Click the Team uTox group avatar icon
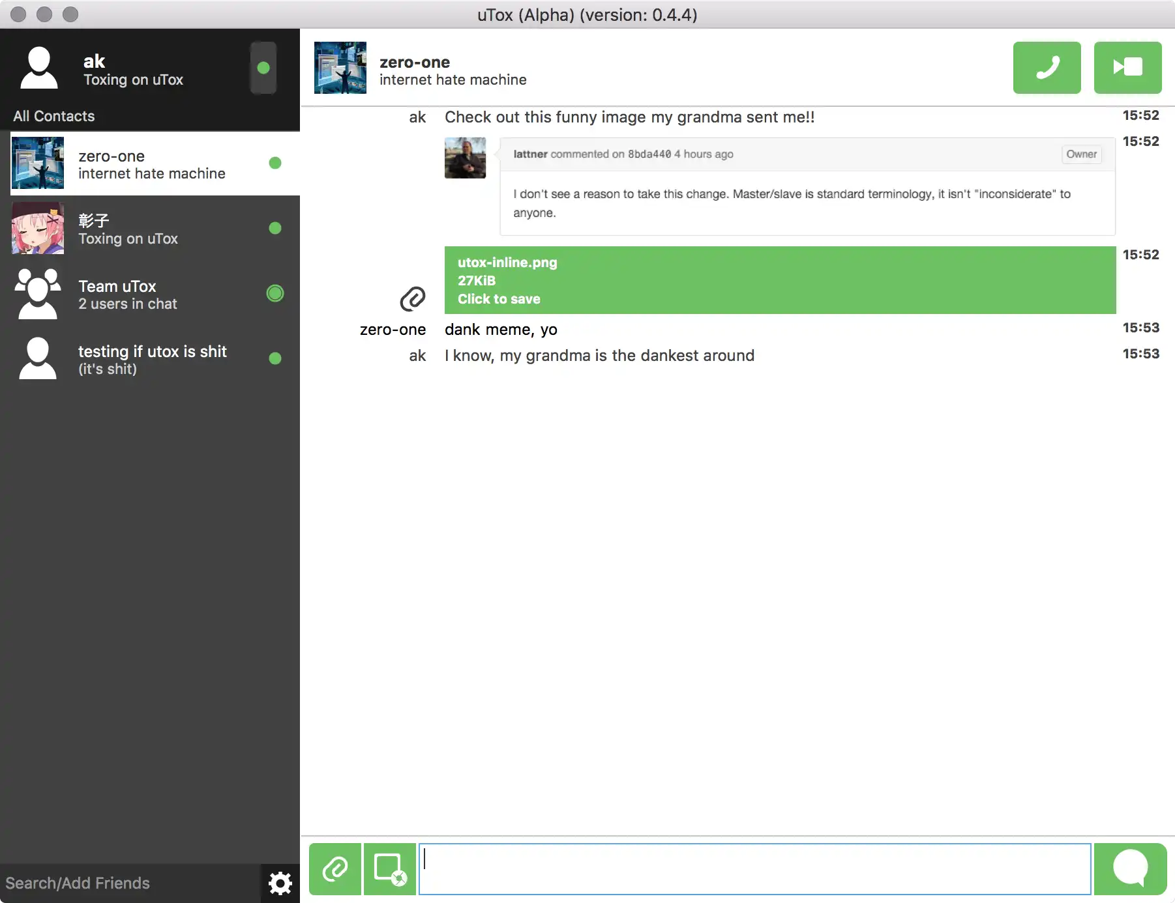1175x903 pixels. (x=38, y=293)
